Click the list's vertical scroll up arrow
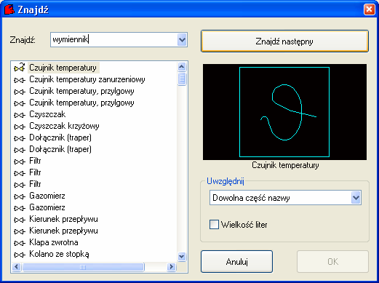 coord(182,67)
